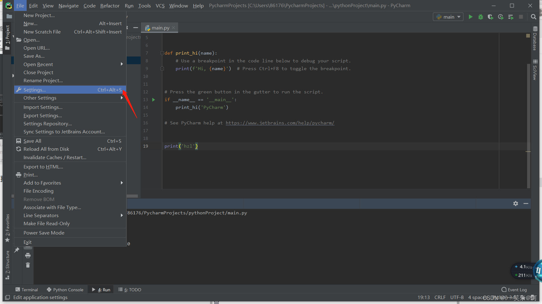Choose New Project... in File menu

pyautogui.click(x=70, y=15)
